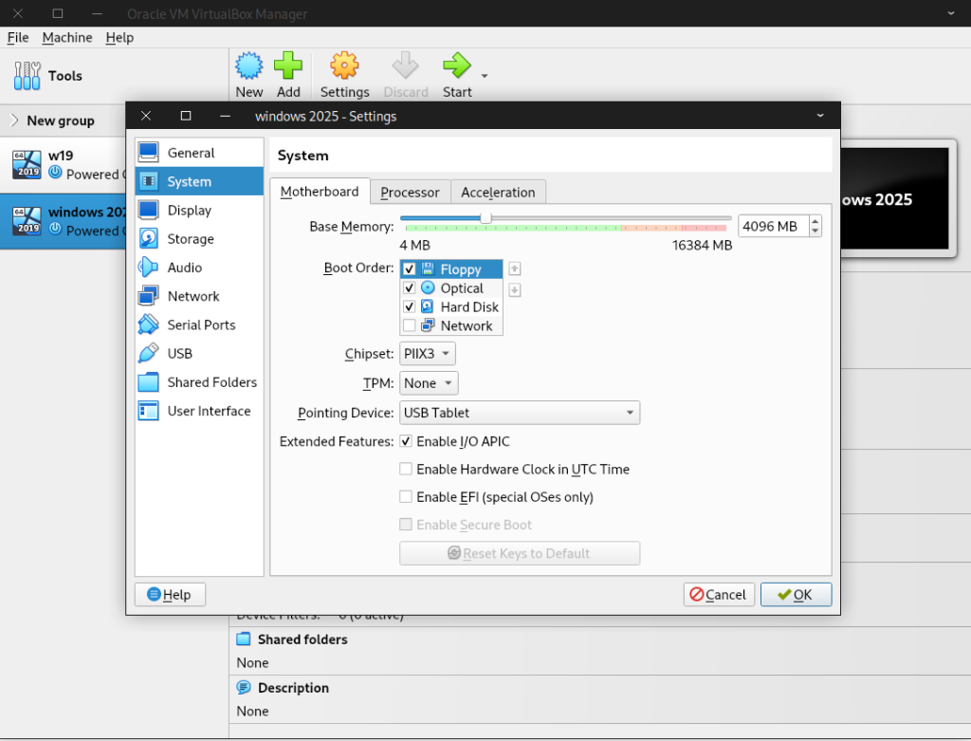Open USB settings category icon
The height and width of the screenshot is (741, 971).
click(149, 353)
